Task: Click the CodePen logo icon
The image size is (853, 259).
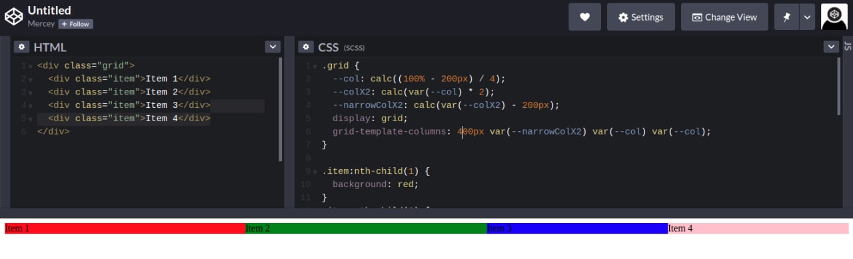Action: click(x=14, y=17)
